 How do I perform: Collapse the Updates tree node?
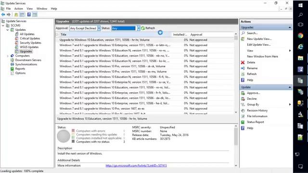tap(8, 30)
